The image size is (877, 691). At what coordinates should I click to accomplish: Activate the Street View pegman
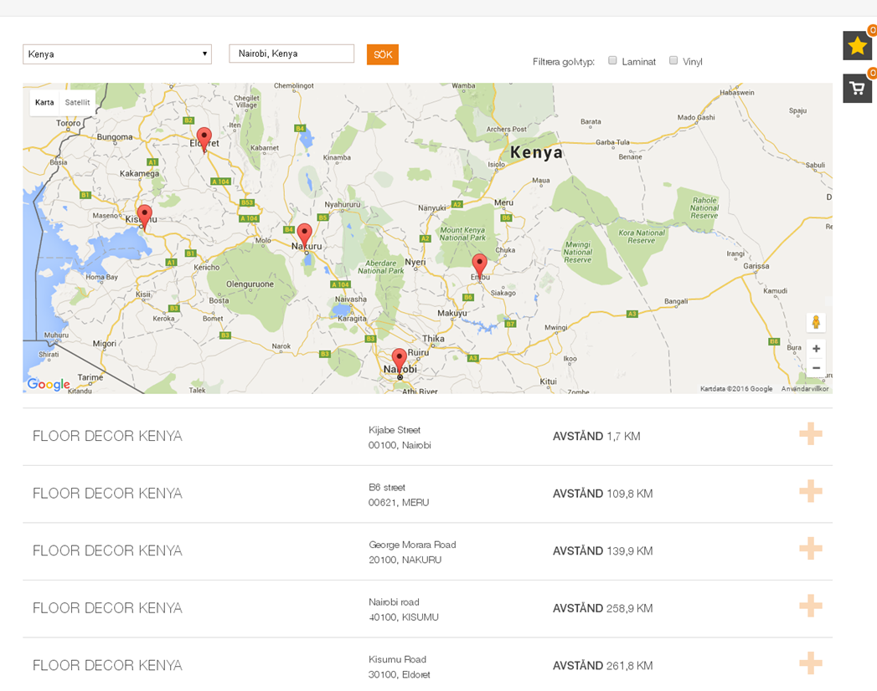pos(816,322)
